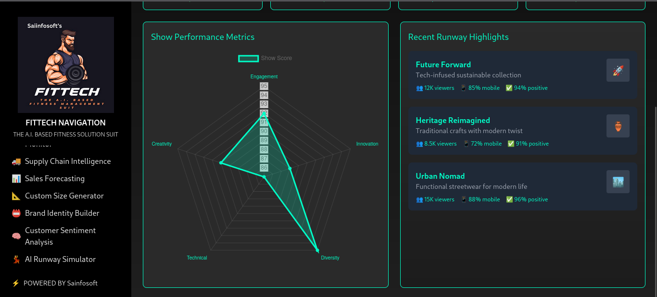657x297 pixels.
Task: Click the FITTECH logo image
Action: tap(66, 65)
